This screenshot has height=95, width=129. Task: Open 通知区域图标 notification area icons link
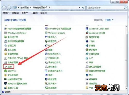pyautogui.click(x=95, y=67)
